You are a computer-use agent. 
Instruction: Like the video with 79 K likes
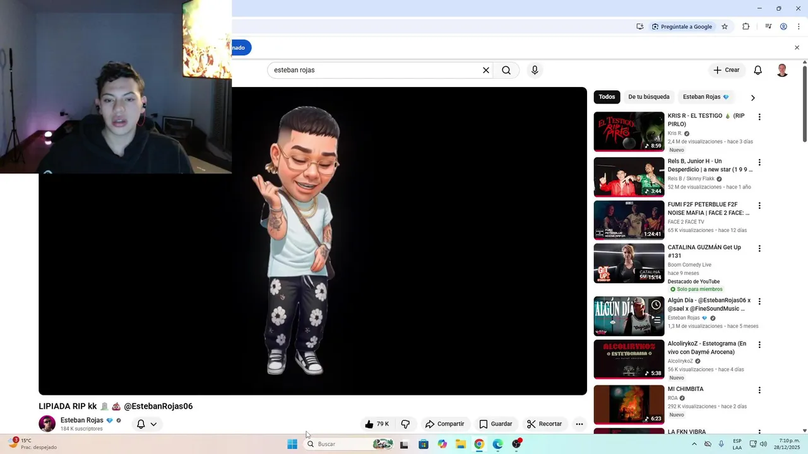[377, 424]
